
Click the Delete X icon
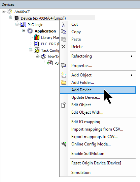(63, 47)
